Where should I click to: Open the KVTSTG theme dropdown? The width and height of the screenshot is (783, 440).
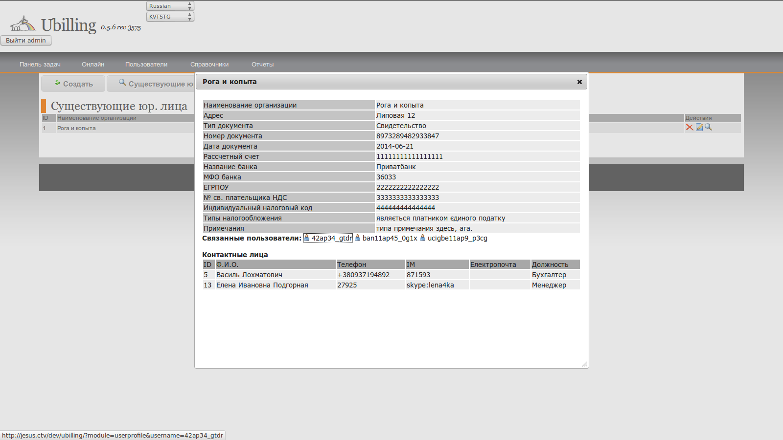coord(170,17)
